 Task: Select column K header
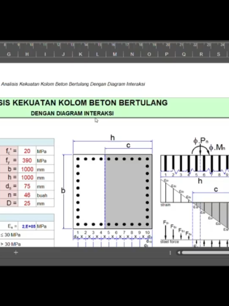click(80, 54)
